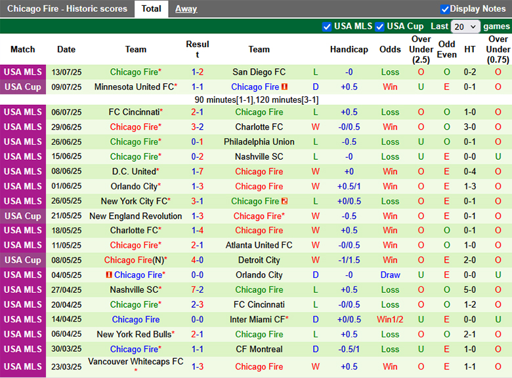
Task: Click the 4-0 result against Detroit City
Action: click(x=197, y=260)
